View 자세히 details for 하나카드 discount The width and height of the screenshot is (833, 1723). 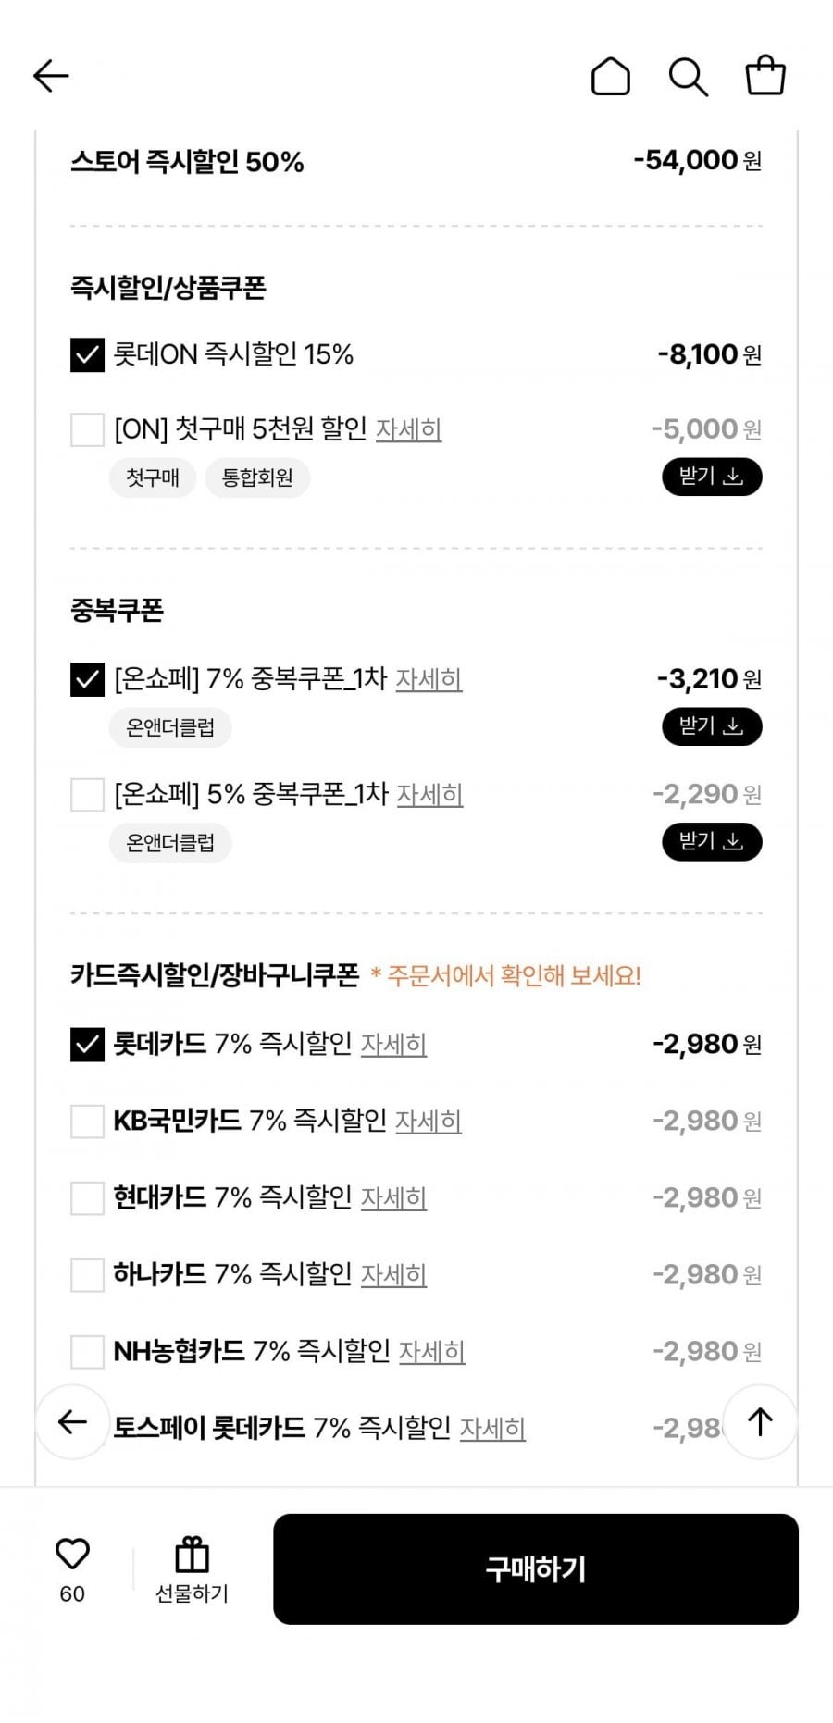(393, 1275)
